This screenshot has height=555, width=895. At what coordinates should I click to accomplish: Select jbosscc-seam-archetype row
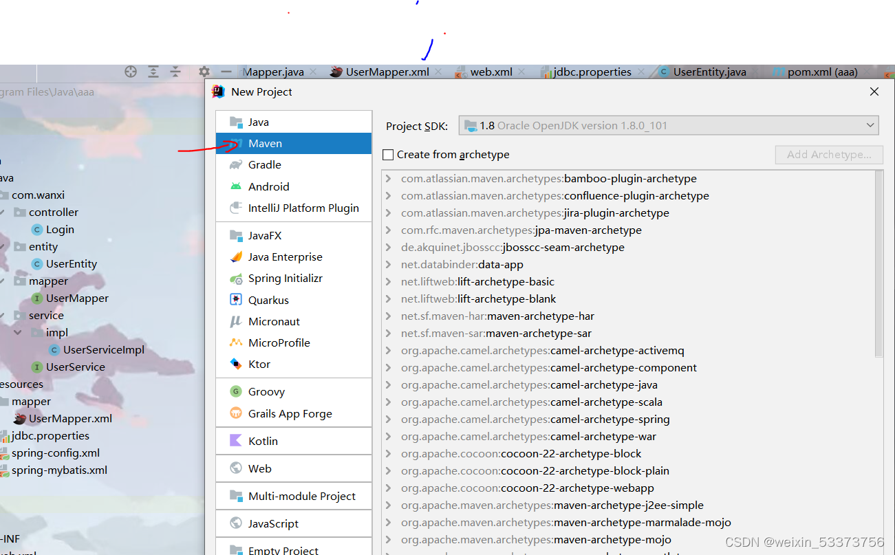point(629,248)
